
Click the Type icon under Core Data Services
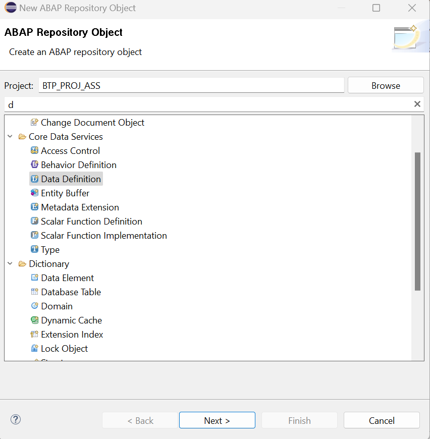(x=34, y=249)
